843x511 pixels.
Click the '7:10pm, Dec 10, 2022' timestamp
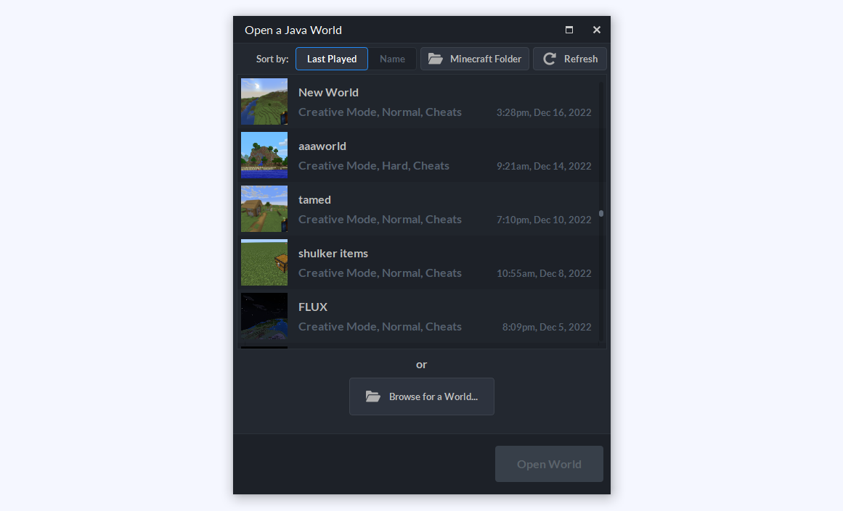pyautogui.click(x=544, y=220)
